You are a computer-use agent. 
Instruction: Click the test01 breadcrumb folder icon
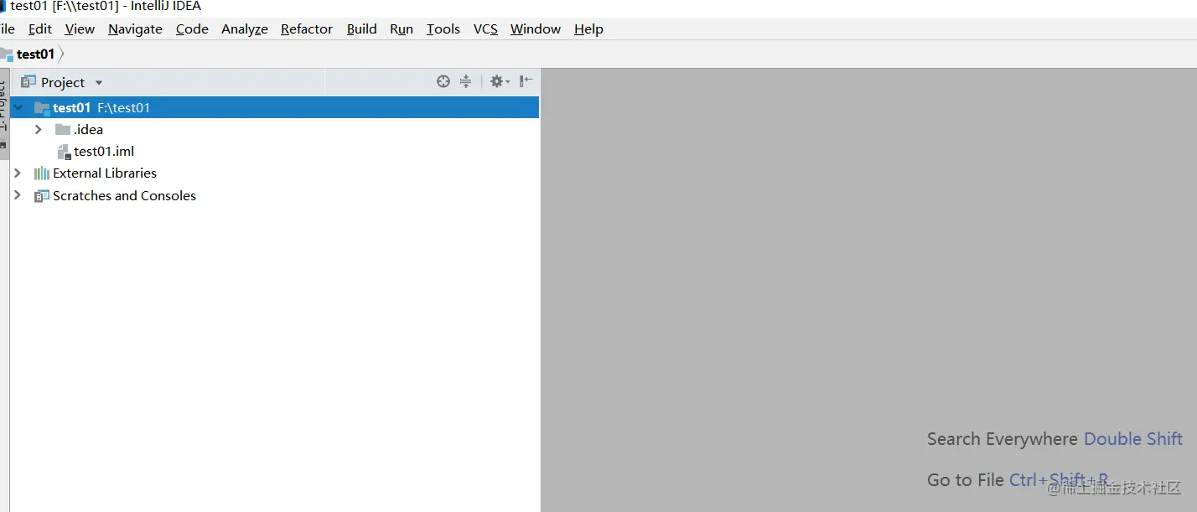(7, 54)
